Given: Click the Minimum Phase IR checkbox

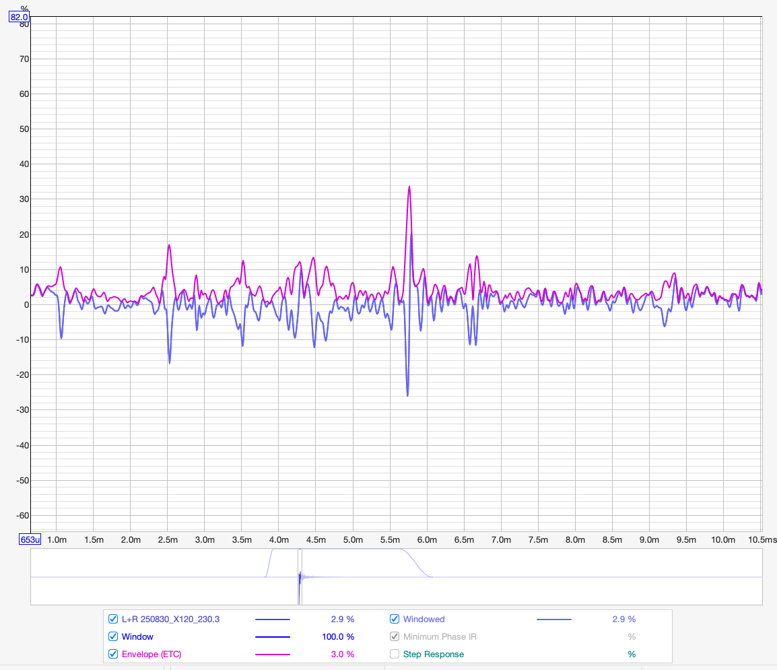Looking at the screenshot, I should [x=395, y=636].
